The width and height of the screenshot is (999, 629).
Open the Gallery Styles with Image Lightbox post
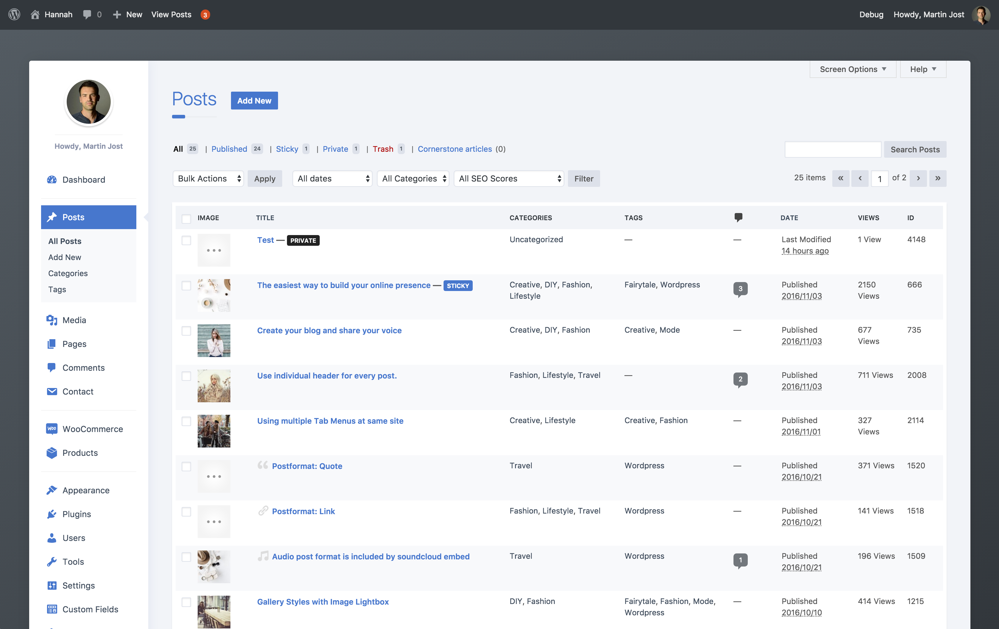pos(322,602)
